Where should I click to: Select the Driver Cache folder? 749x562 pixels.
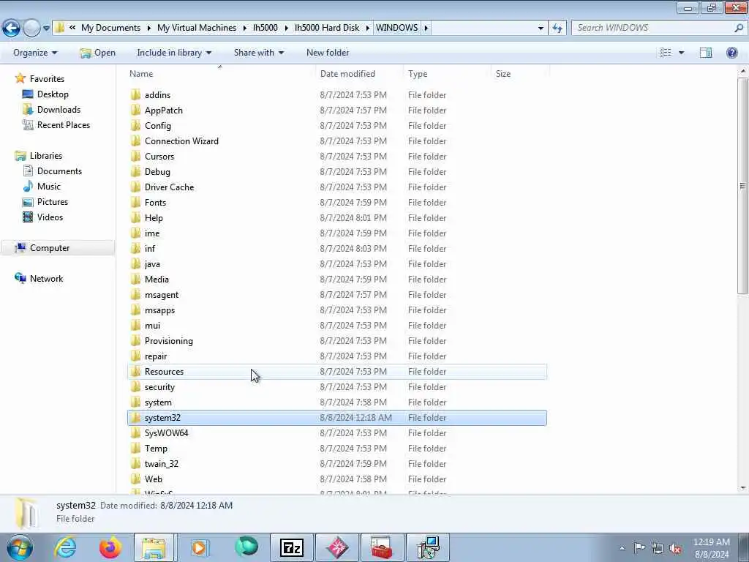[x=169, y=187]
